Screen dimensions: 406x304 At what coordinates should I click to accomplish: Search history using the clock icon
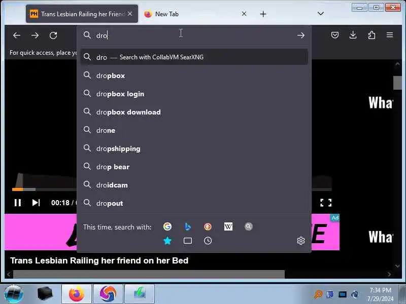point(208,241)
